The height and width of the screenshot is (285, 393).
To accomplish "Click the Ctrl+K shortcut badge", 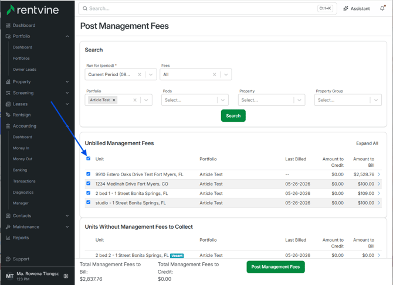I will [x=325, y=8].
